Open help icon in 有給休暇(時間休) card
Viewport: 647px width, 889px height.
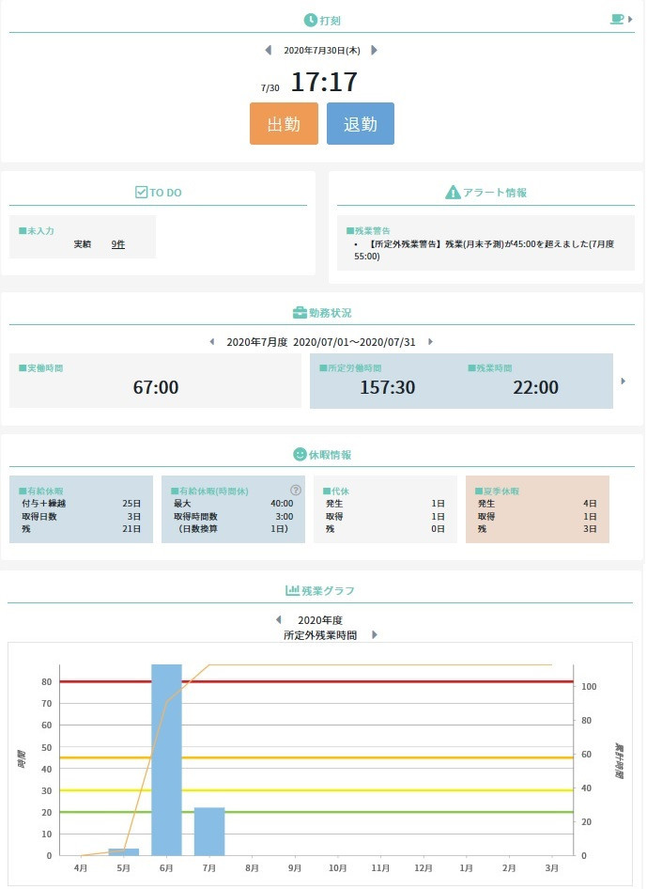(296, 490)
